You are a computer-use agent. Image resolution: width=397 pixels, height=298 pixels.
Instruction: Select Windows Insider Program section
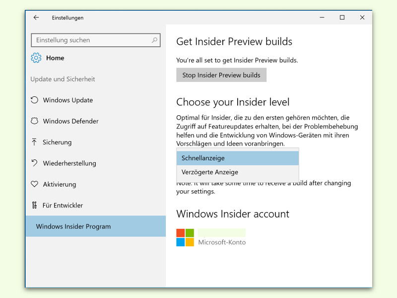pos(96,226)
